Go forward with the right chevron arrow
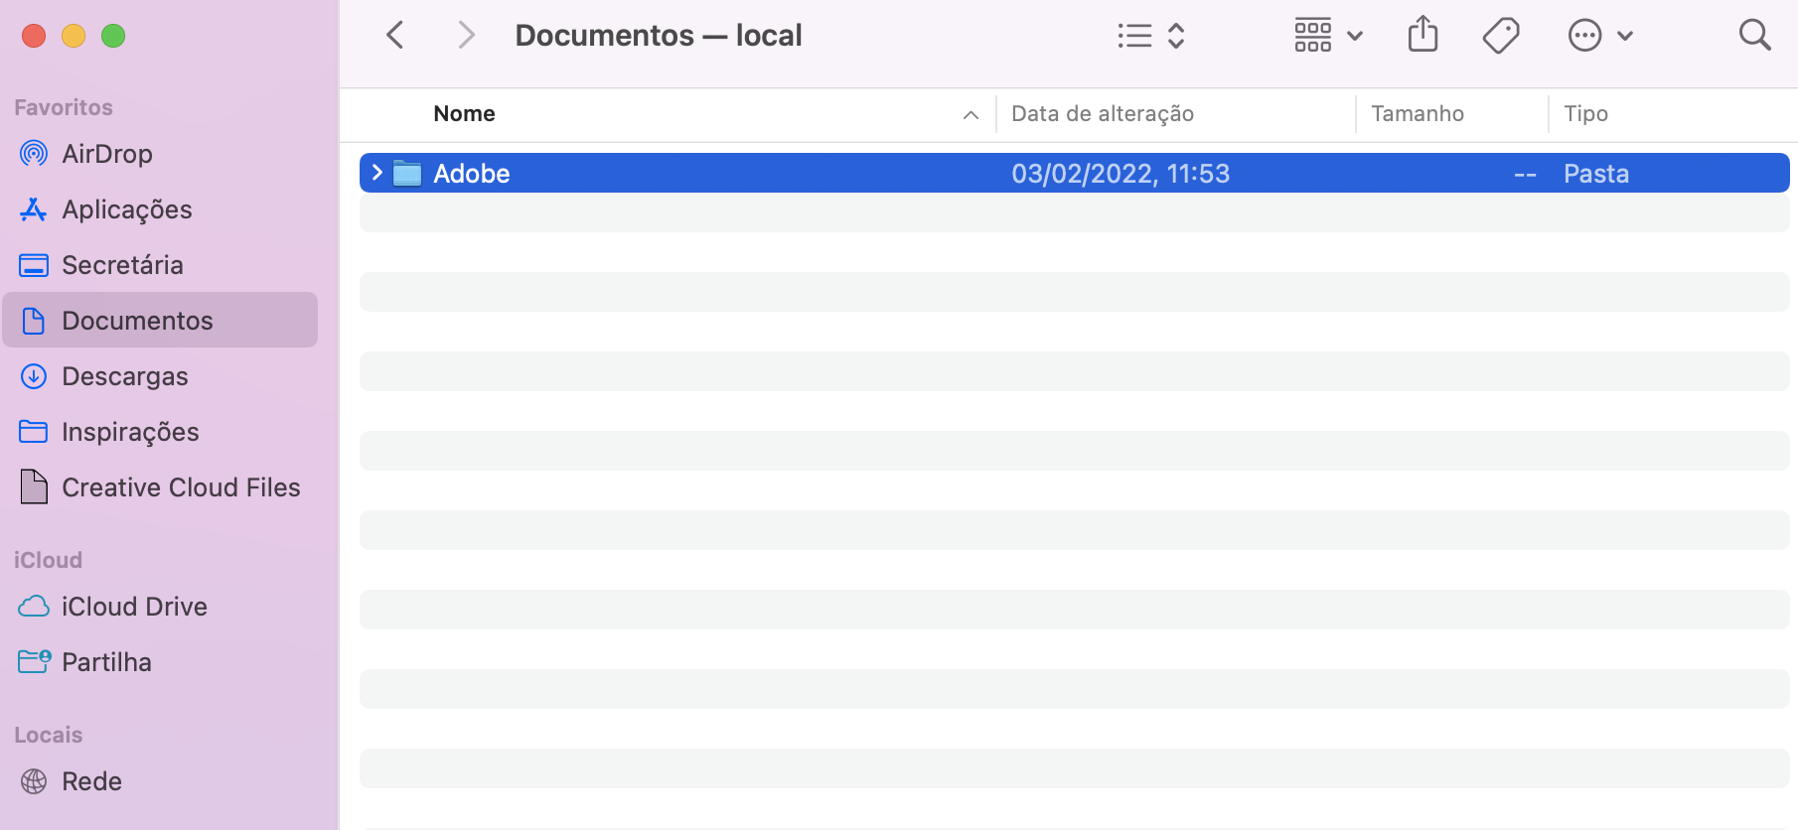1798x830 pixels. (x=466, y=36)
